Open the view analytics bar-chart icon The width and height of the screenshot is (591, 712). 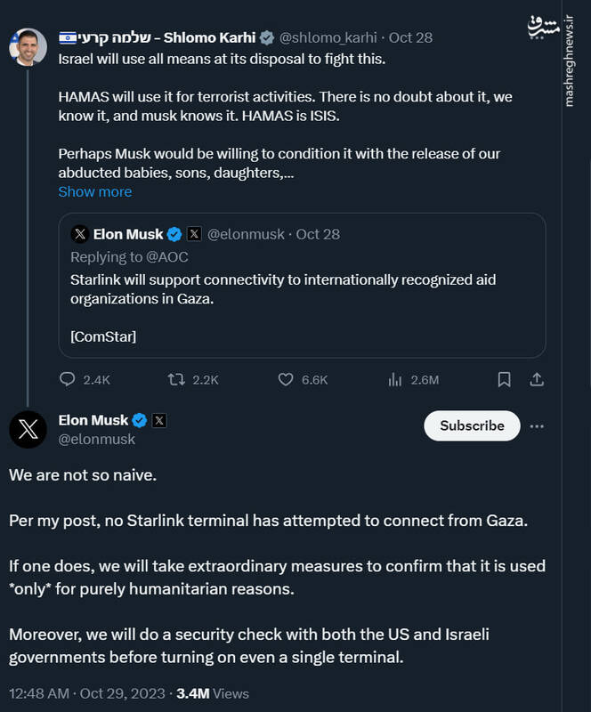[x=395, y=379]
